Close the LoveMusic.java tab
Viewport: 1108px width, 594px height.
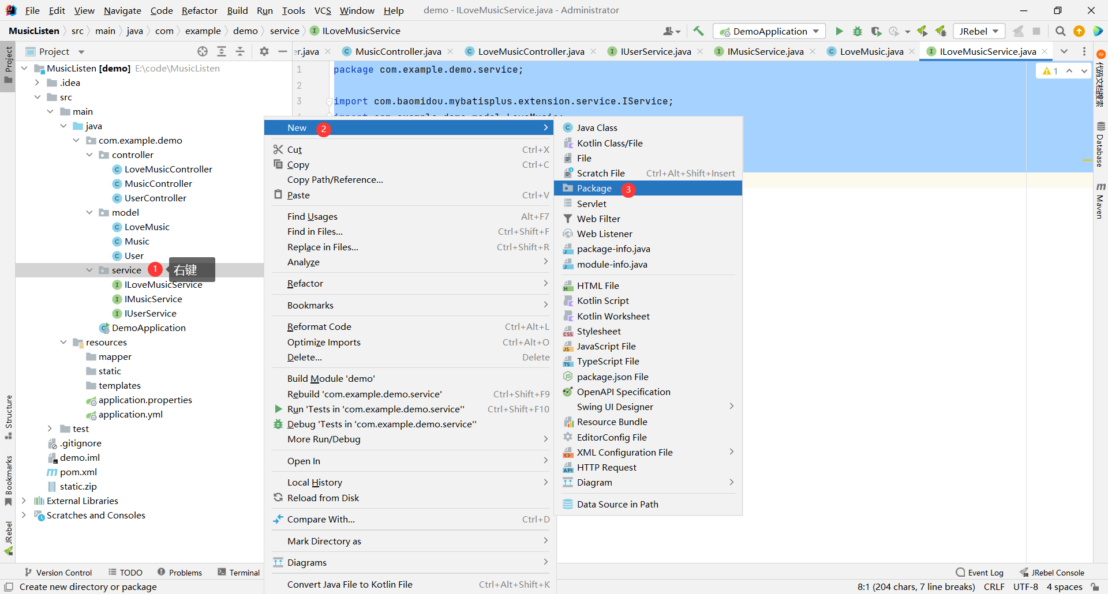point(912,51)
